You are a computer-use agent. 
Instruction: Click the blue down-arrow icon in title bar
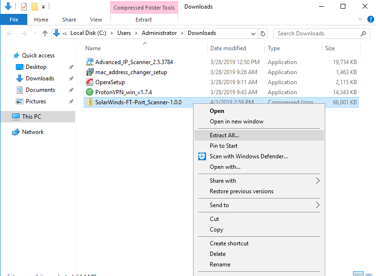tap(8, 7)
